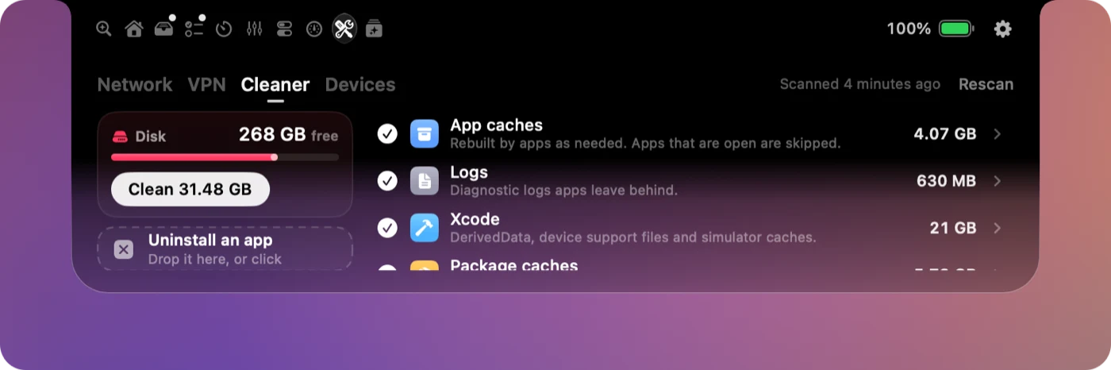Click the Clean 31.48 GB button
The image size is (1111, 370).
point(190,189)
